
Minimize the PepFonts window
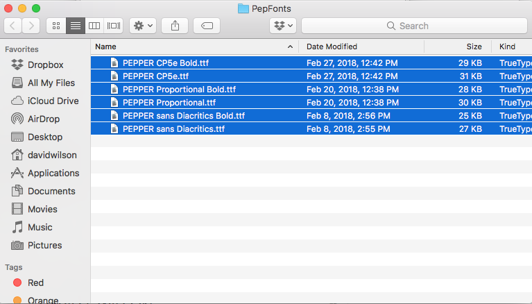[x=22, y=8]
